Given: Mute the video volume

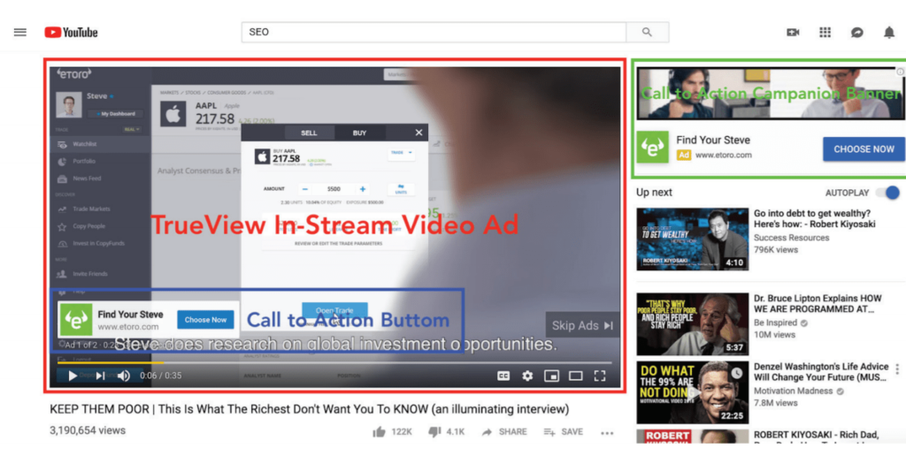Looking at the screenshot, I should click(124, 376).
